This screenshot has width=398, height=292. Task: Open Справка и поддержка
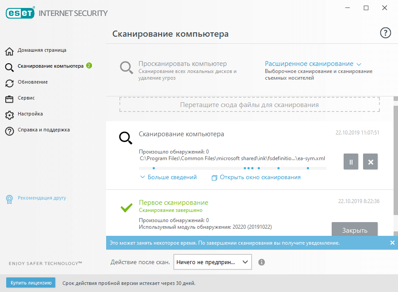coord(44,130)
